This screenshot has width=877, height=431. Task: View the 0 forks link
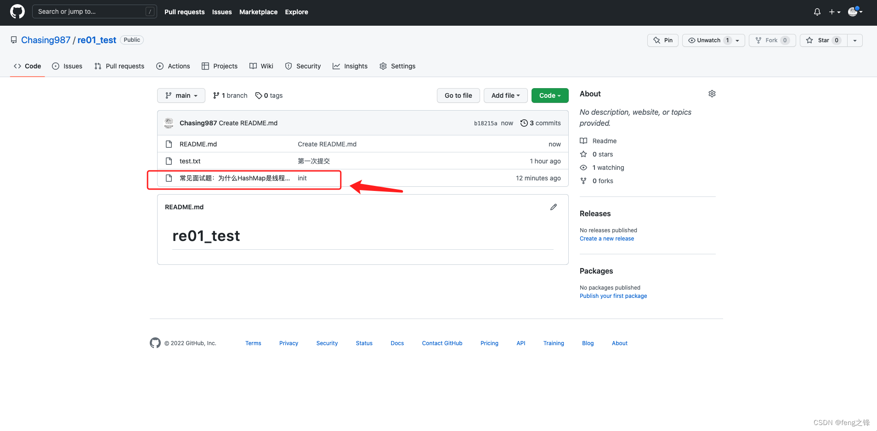point(596,181)
